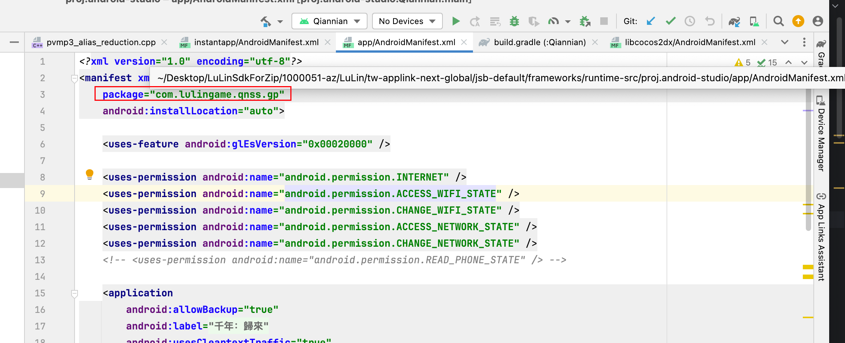Viewport: 845px width, 343px height.
Task: Open the editor tab options three-dot menu
Action: 804,42
